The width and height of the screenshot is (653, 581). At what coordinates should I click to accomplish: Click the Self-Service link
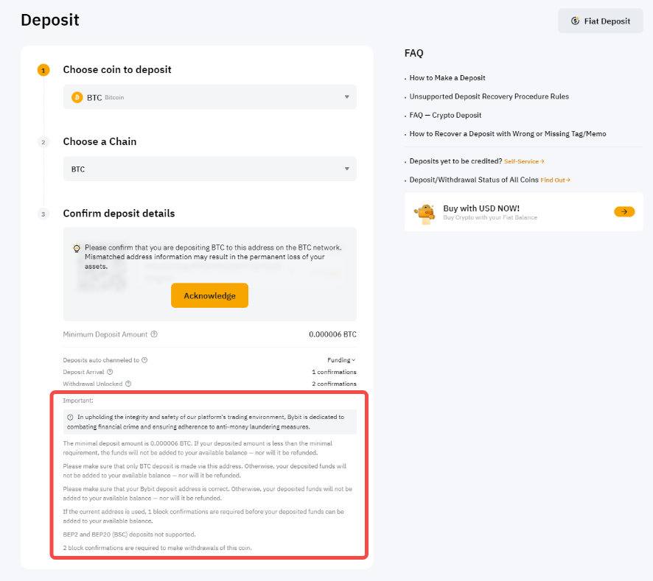point(524,161)
